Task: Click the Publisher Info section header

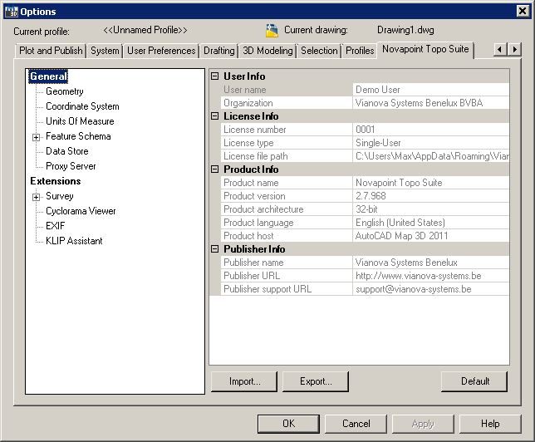Action: click(254, 249)
